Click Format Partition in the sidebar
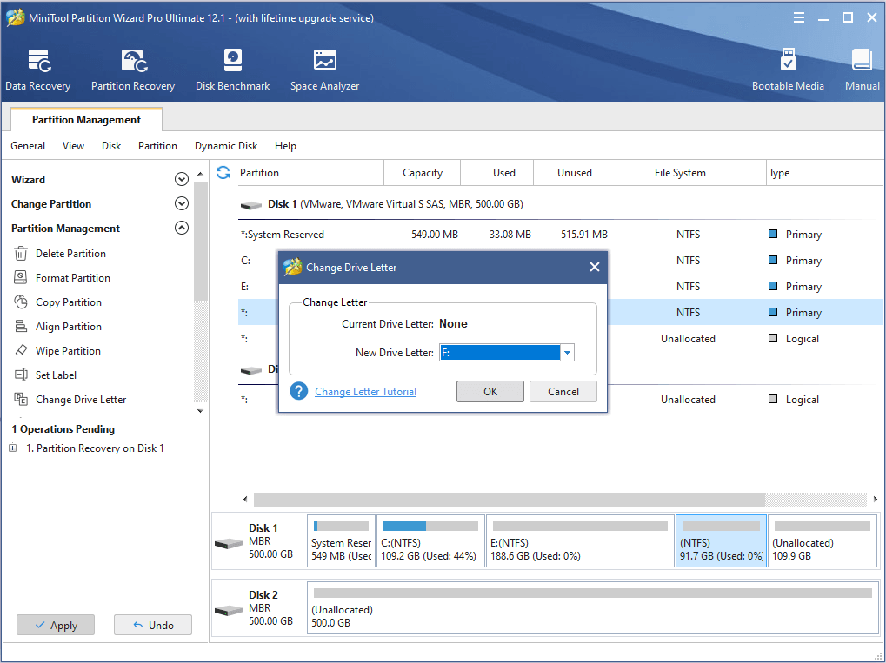Viewport: 886px width, 663px height. (73, 278)
